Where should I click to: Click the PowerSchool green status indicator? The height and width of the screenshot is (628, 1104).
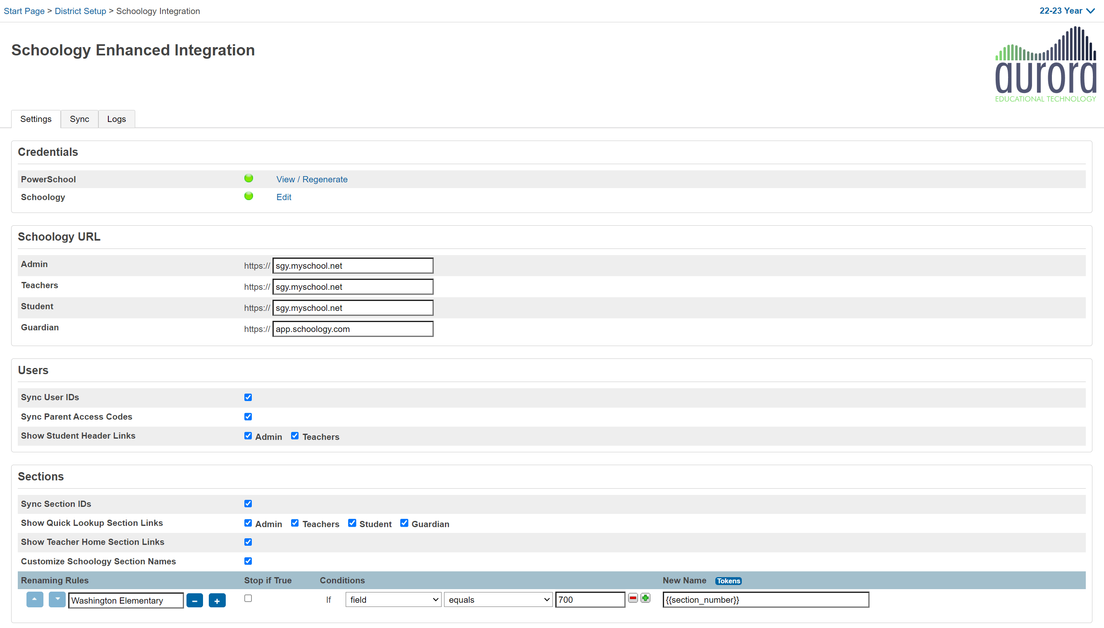[249, 179]
